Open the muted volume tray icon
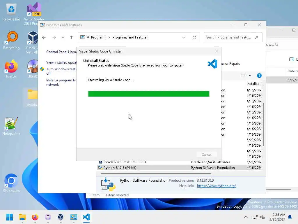 click(262, 217)
